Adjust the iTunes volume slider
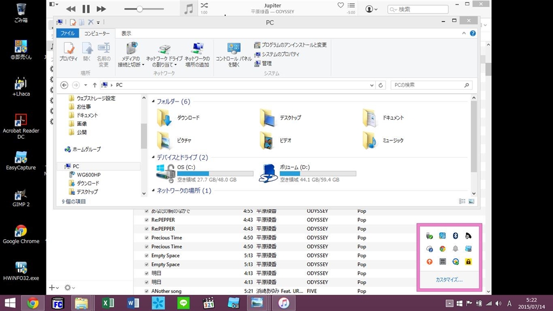This screenshot has height=311, width=553. [140, 9]
